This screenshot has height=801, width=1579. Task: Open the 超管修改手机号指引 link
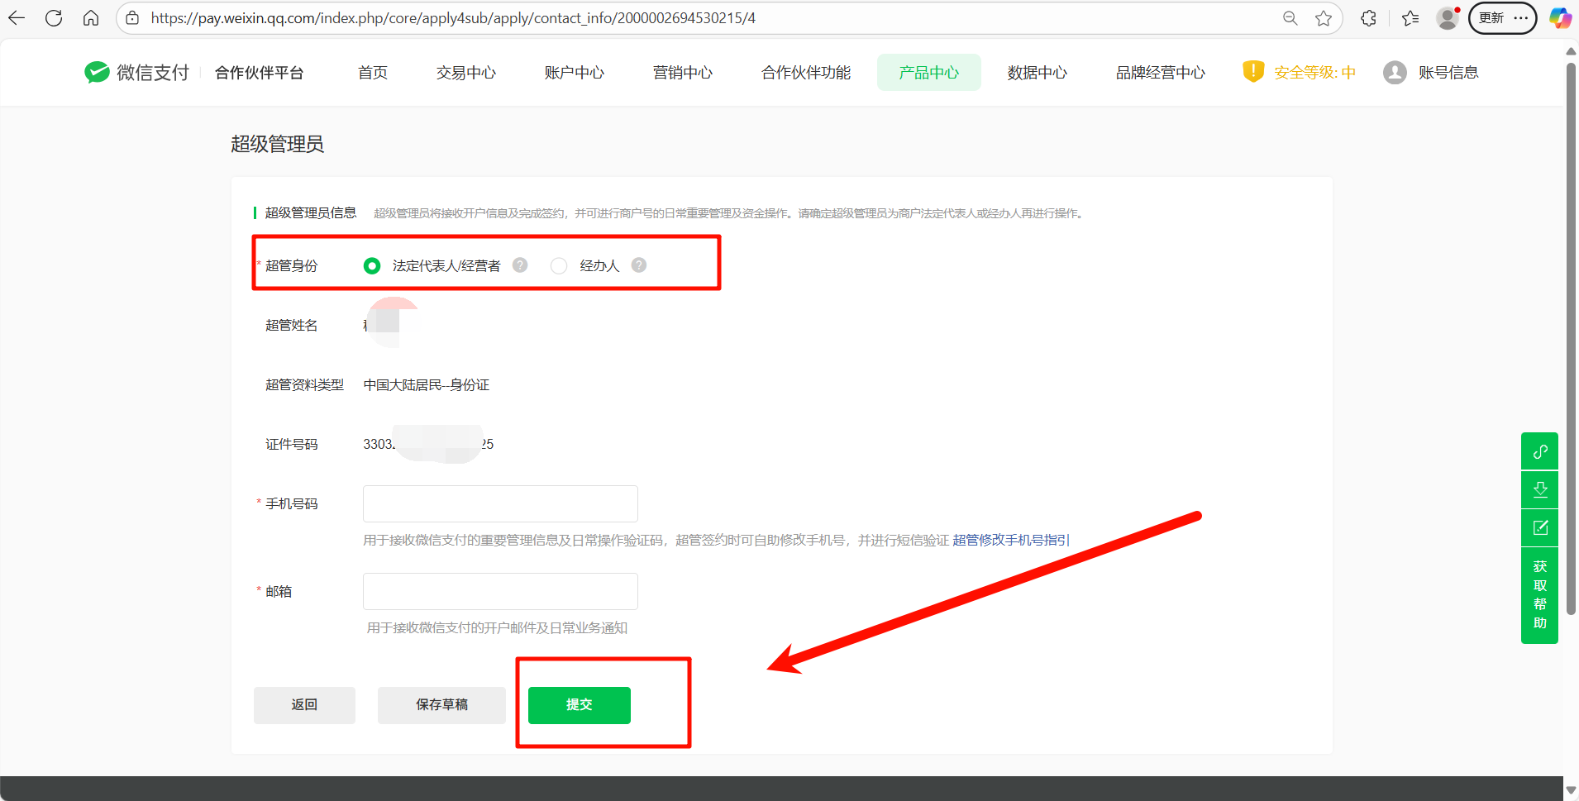[1010, 540]
